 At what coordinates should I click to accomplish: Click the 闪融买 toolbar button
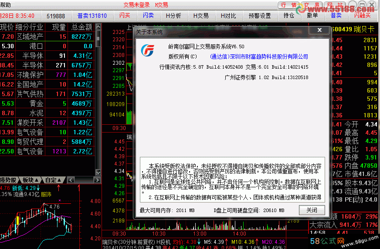click(x=362, y=16)
